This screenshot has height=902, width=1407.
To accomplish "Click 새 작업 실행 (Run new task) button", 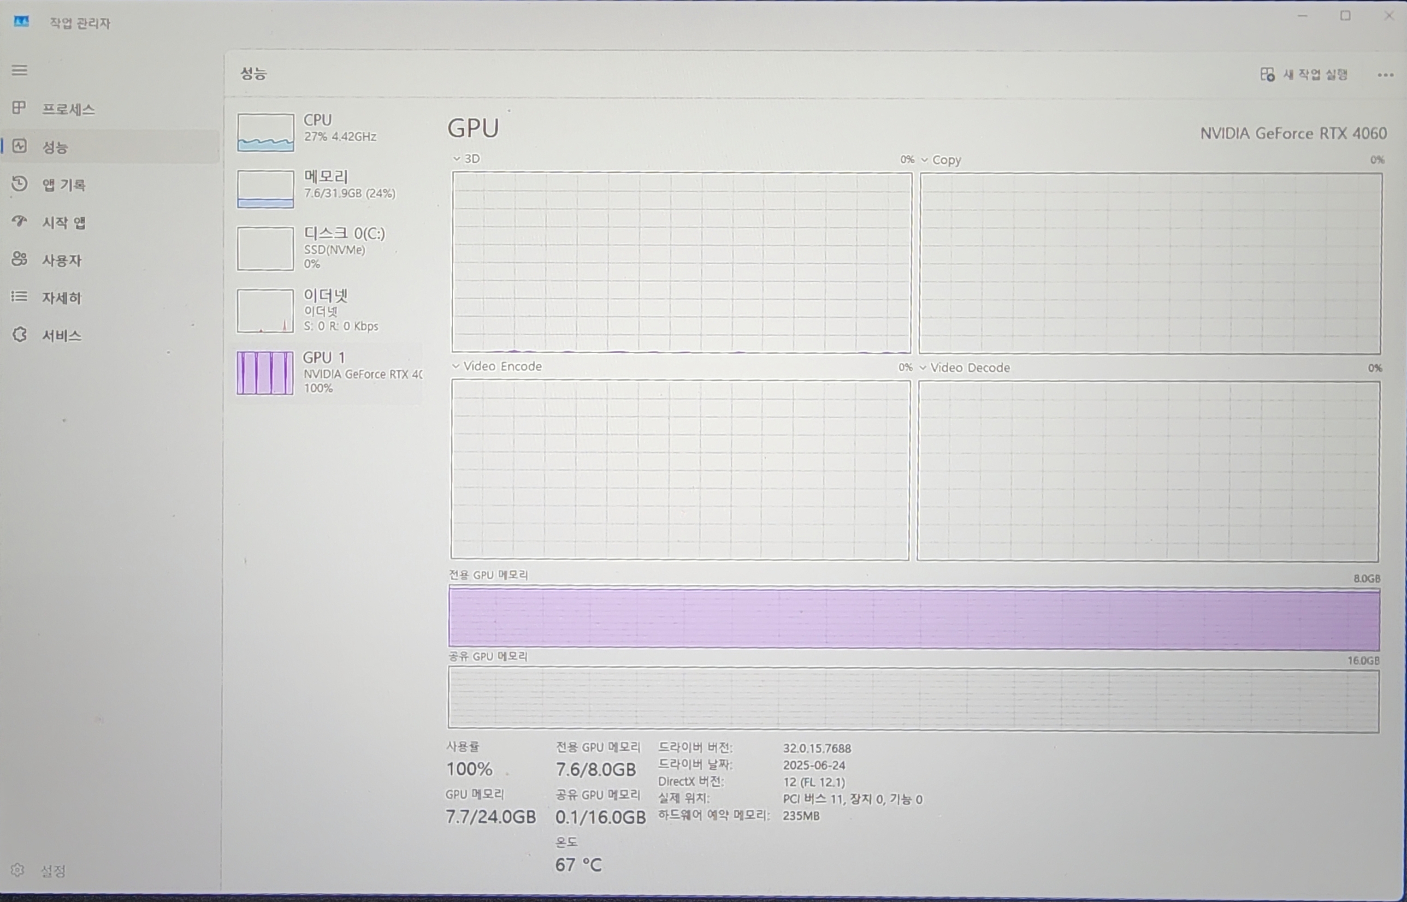I will click(1304, 74).
